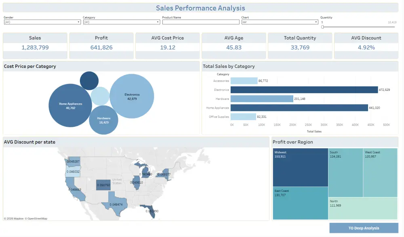Screen dimensions: 404x237
Task: Select the AVG Discount value 4.92%
Action: (366, 47)
